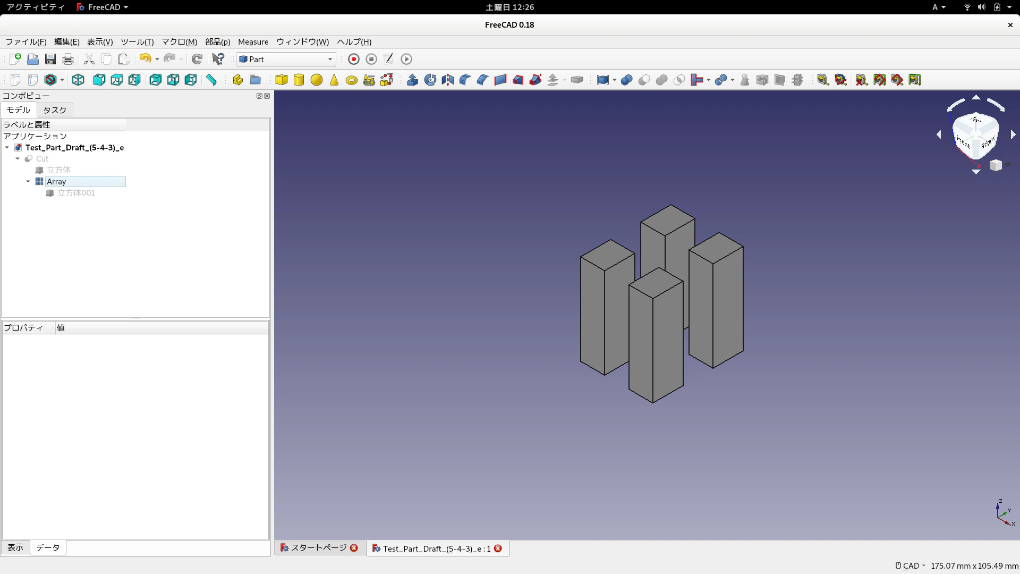Screen dimensions: 1020x574
Task: Click the boolean Cut icon
Action: 644,80
